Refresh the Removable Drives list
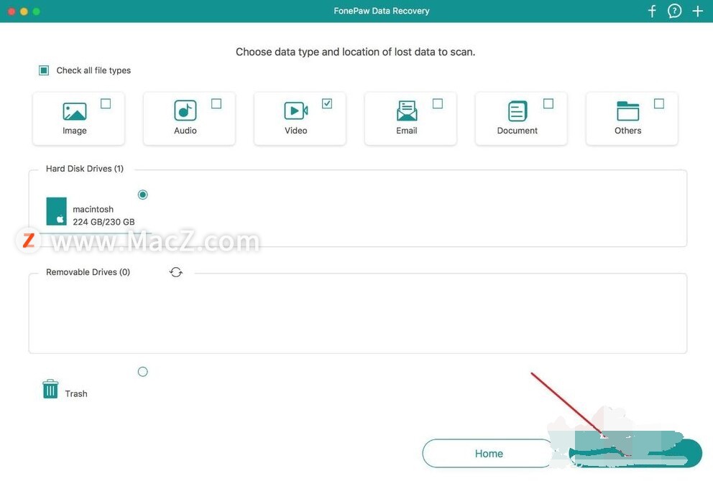Image resolution: width=713 pixels, height=481 pixels. (x=176, y=272)
